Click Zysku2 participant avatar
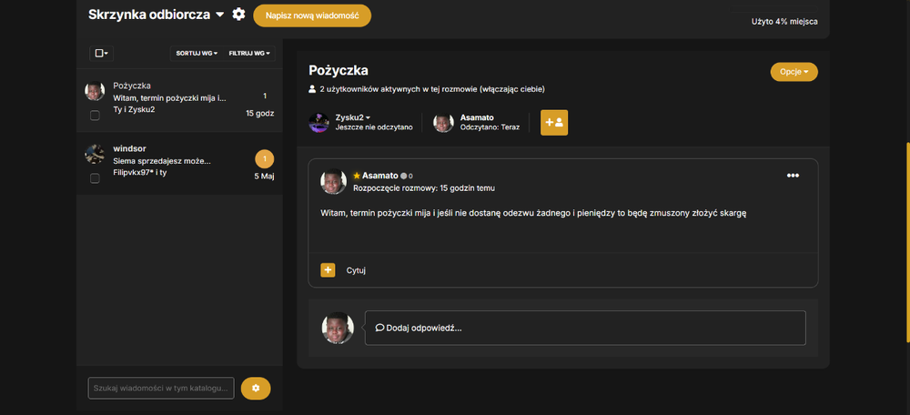Image resolution: width=910 pixels, height=415 pixels. 319,123
